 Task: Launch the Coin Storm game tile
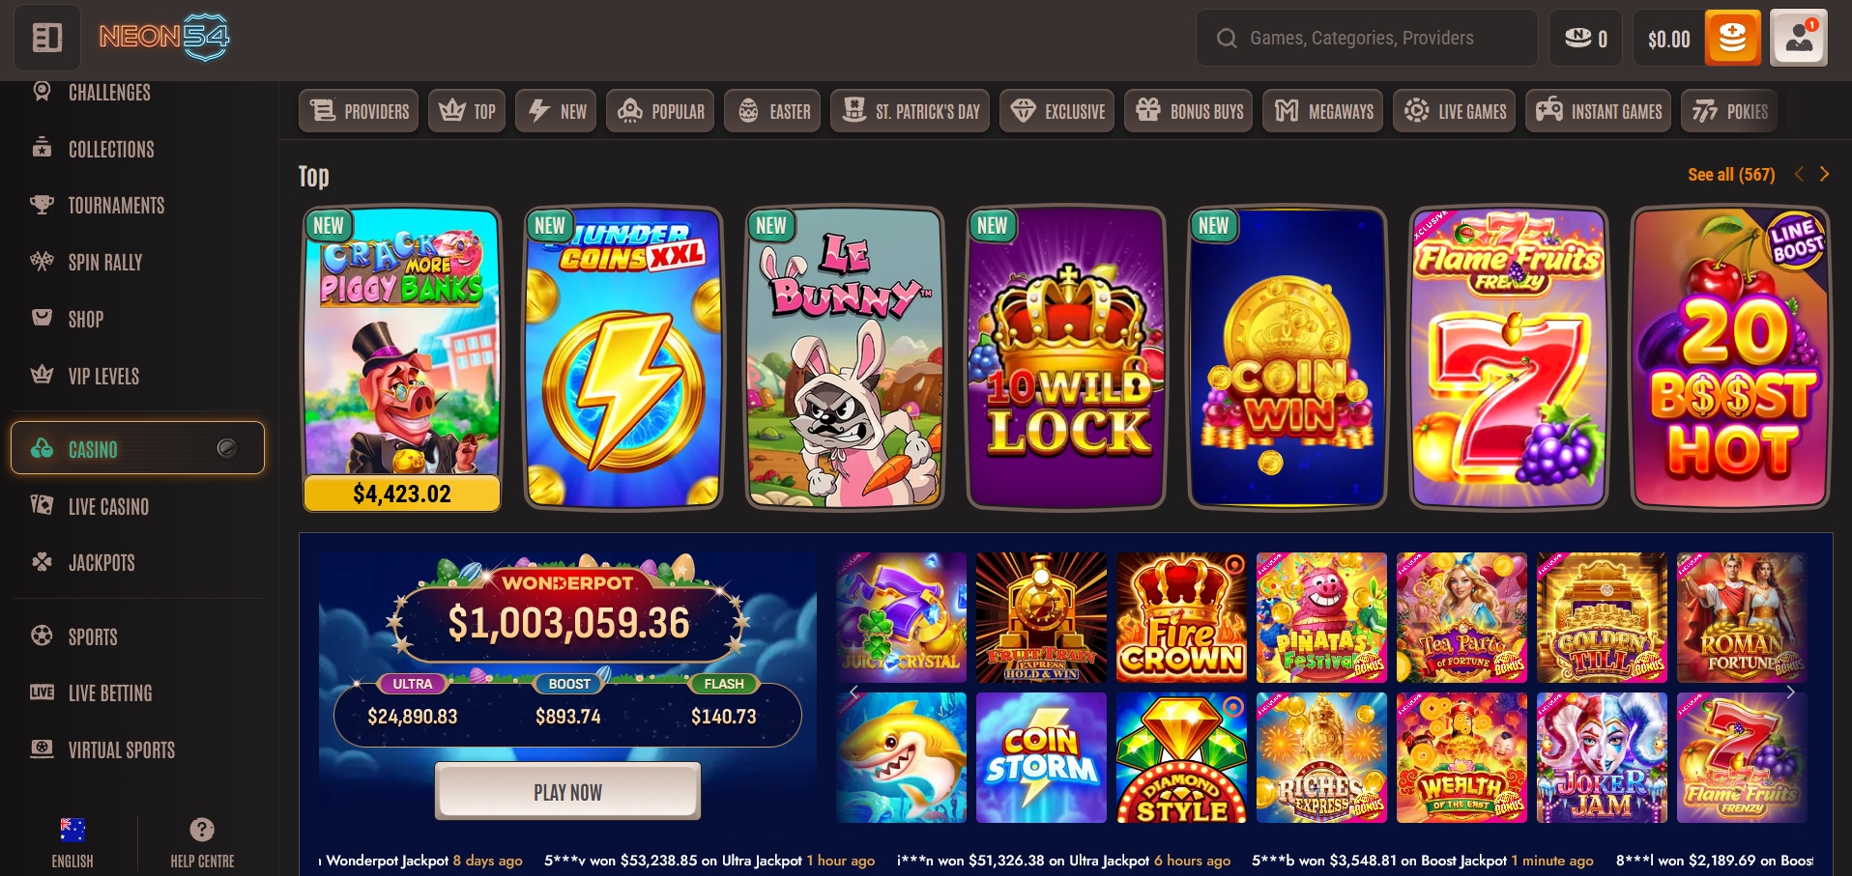(1041, 757)
